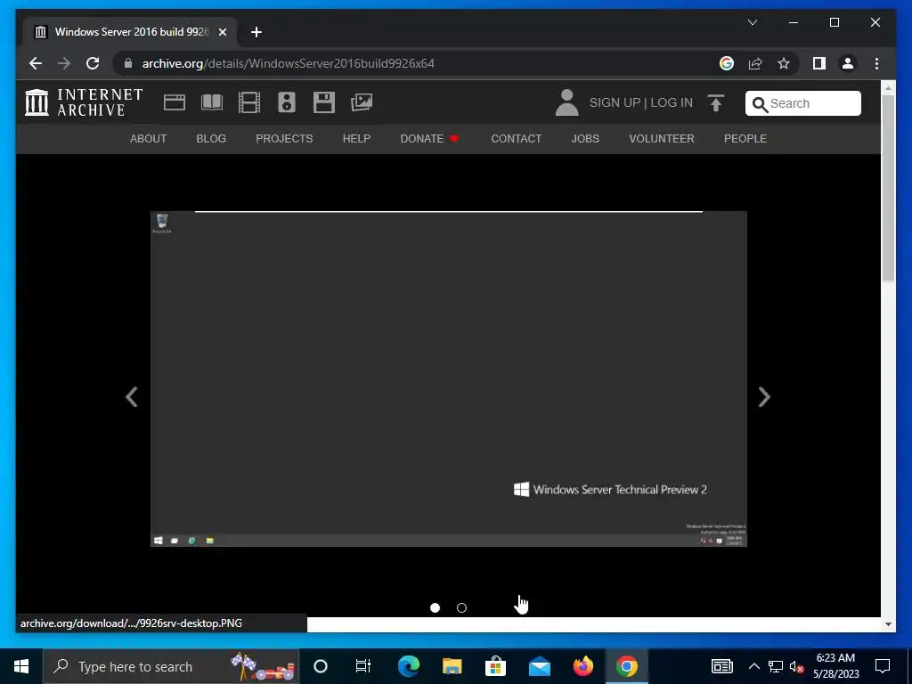Click the page vertical scrollbar thumb
The height and width of the screenshot is (684, 912).
[888, 188]
